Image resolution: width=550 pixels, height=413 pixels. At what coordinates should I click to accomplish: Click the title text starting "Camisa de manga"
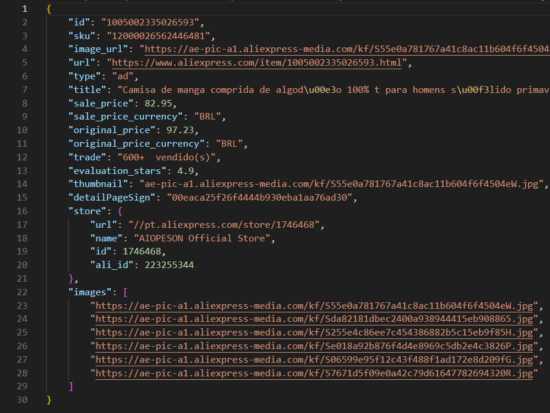333,90
